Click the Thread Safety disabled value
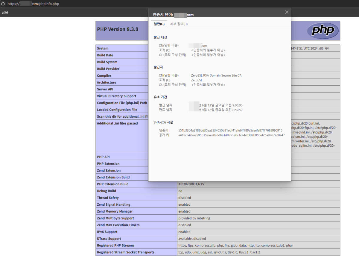This screenshot has height=256, width=359. click(x=185, y=198)
